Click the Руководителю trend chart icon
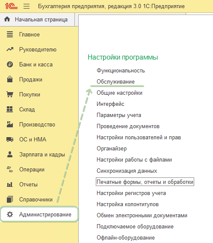The height and width of the screenshot is (243, 213). click(10, 49)
